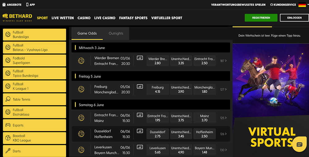The image size is (309, 157).
Task: Open statistics icon for Leverkusen match
Action: coord(140,147)
